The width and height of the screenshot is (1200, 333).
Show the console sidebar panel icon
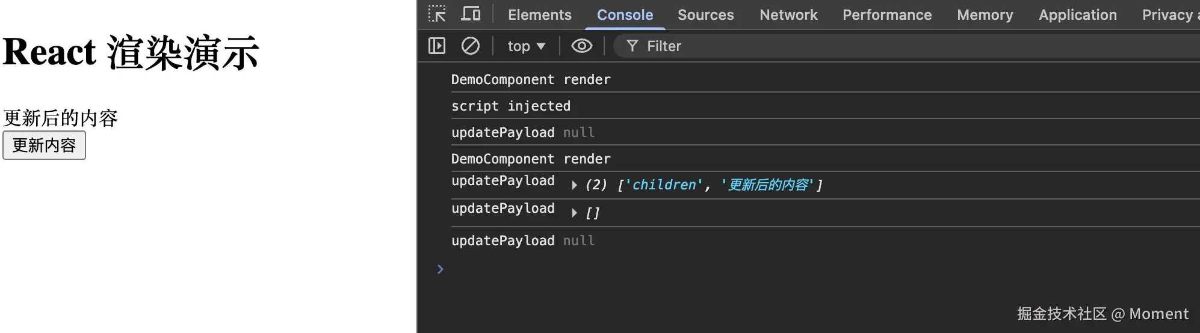pos(437,46)
